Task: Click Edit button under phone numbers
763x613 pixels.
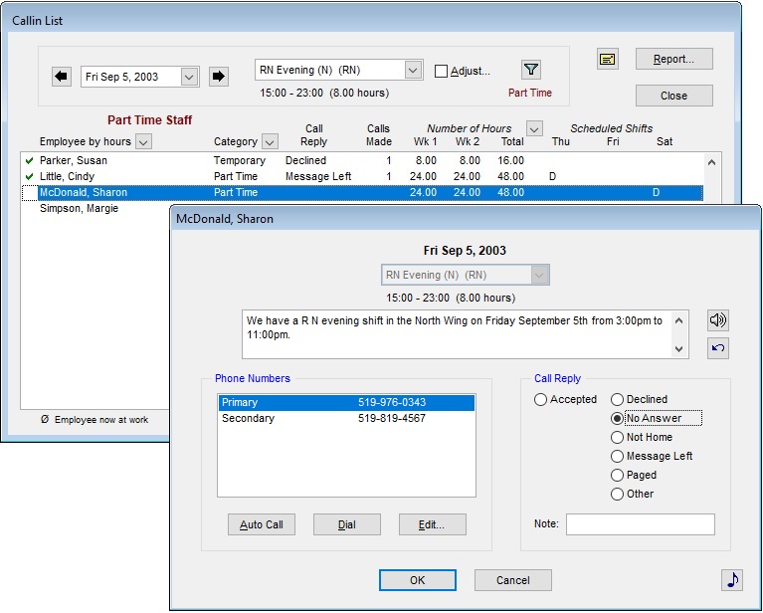Action: pyautogui.click(x=432, y=524)
